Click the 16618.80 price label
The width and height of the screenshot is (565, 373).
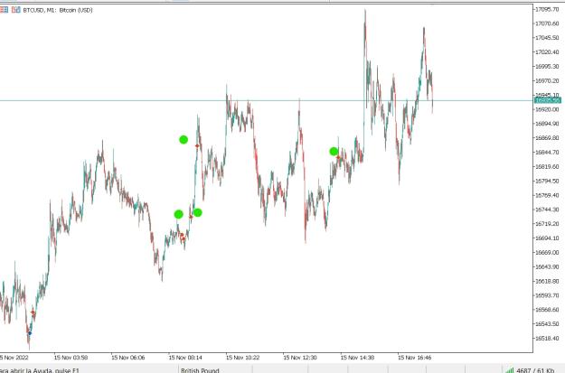pos(547,281)
